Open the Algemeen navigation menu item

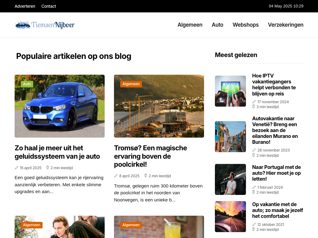[x=190, y=25]
